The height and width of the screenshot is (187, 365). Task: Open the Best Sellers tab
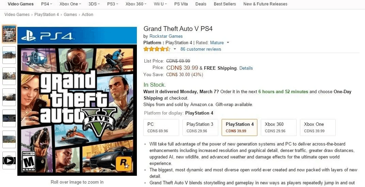coord(225,4)
